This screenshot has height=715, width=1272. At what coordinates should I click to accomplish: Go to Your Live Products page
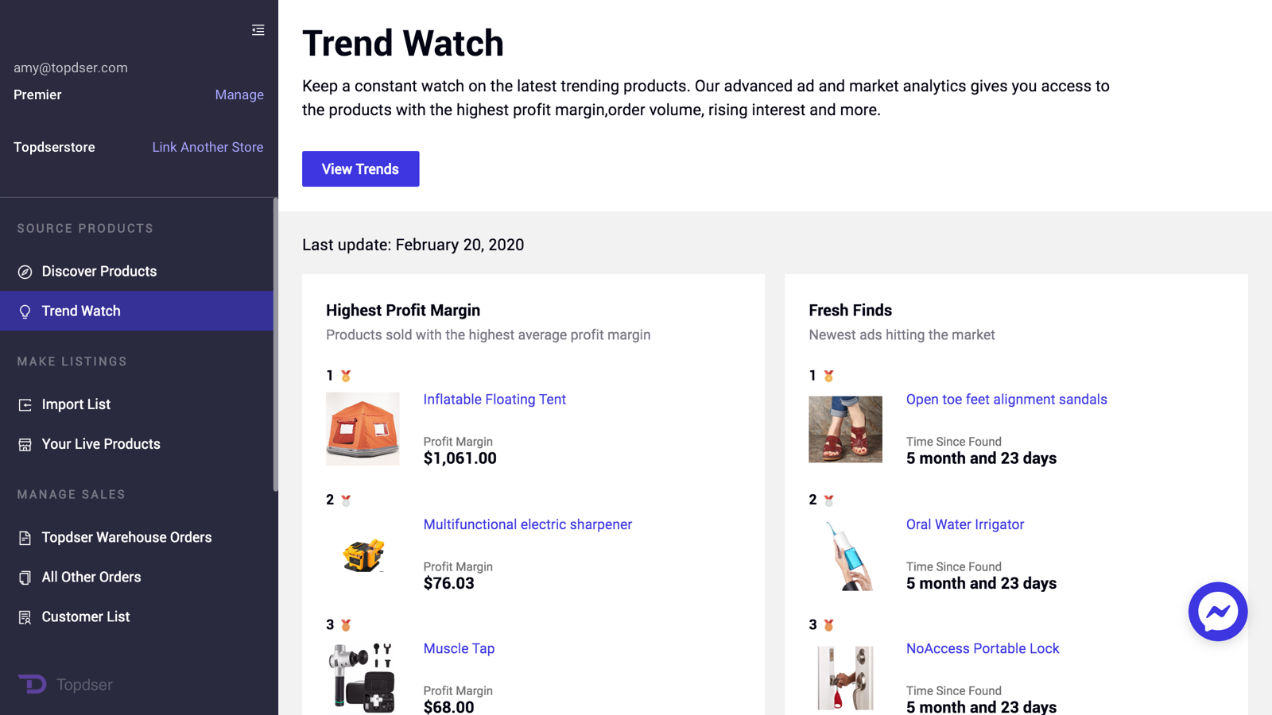[101, 444]
